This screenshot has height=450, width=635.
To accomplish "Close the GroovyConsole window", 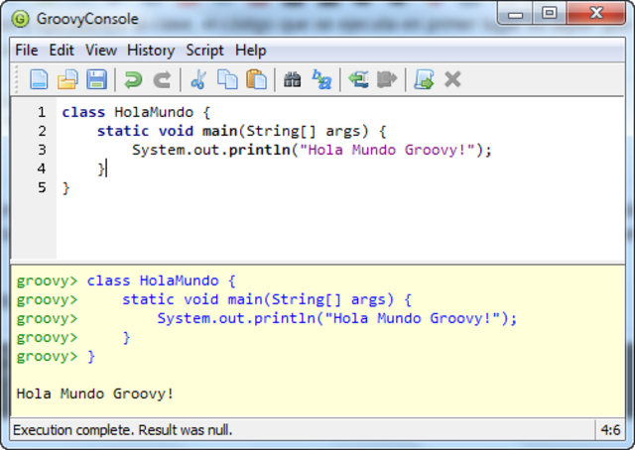I will [x=595, y=13].
